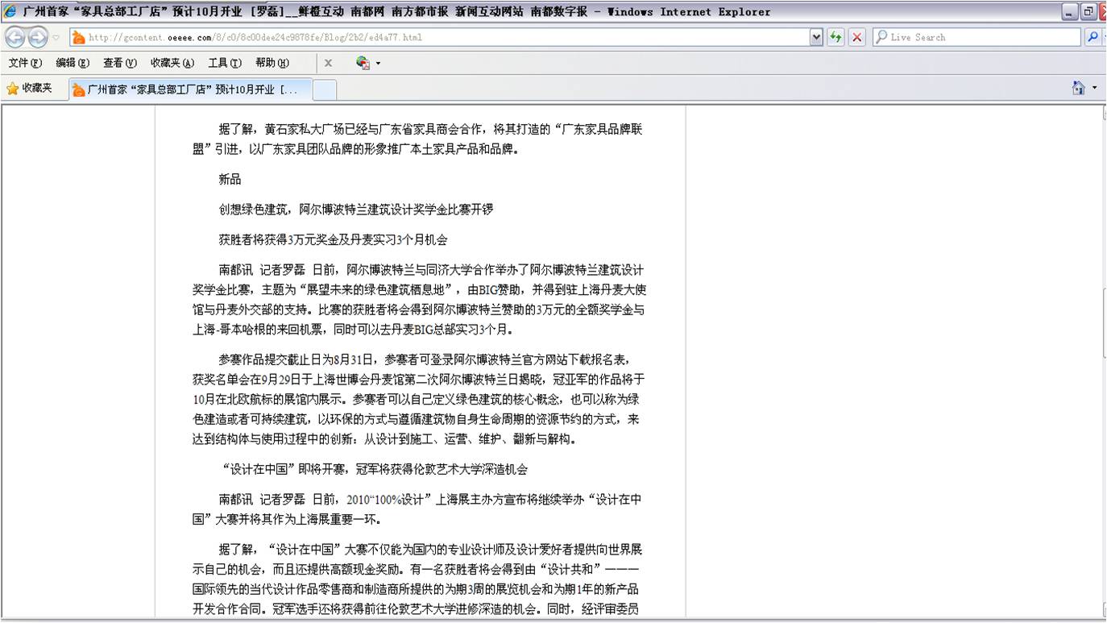The width and height of the screenshot is (1107, 623).
Task: Close the toolbar with the gray X
Action: [328, 63]
